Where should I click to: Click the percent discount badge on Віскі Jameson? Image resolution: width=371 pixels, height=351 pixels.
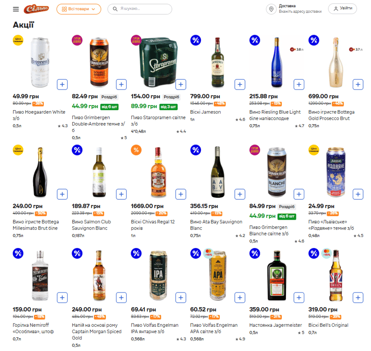[x=196, y=41]
